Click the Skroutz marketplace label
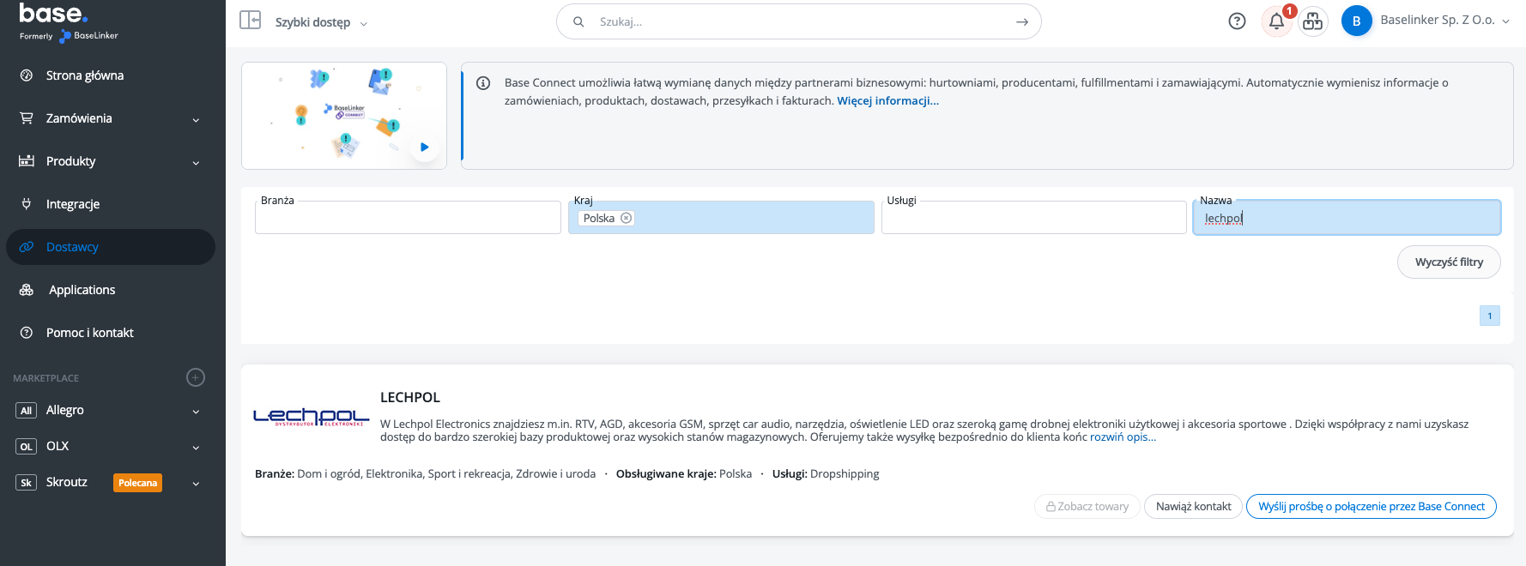 point(67,483)
